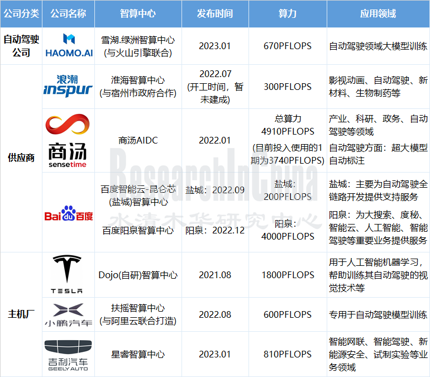Click the 2022.07 开工时间 date cell
Screen dimensions: 430x377
pos(215,87)
